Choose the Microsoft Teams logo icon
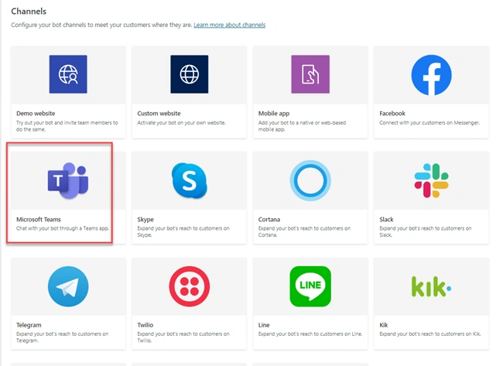The height and width of the screenshot is (366, 503). 68,180
